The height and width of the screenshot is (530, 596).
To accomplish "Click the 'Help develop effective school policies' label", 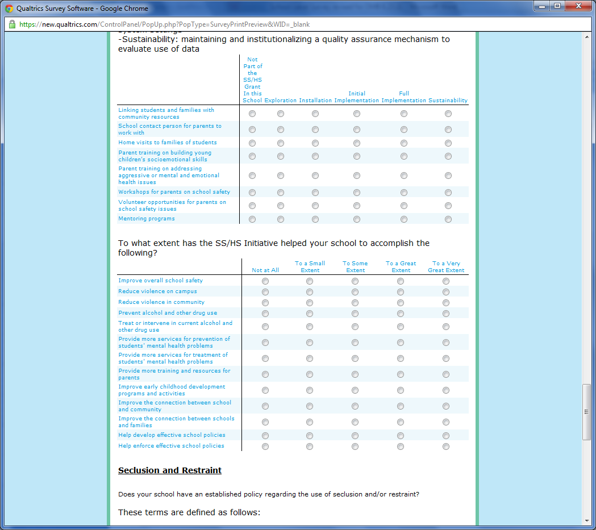I will (x=172, y=435).
